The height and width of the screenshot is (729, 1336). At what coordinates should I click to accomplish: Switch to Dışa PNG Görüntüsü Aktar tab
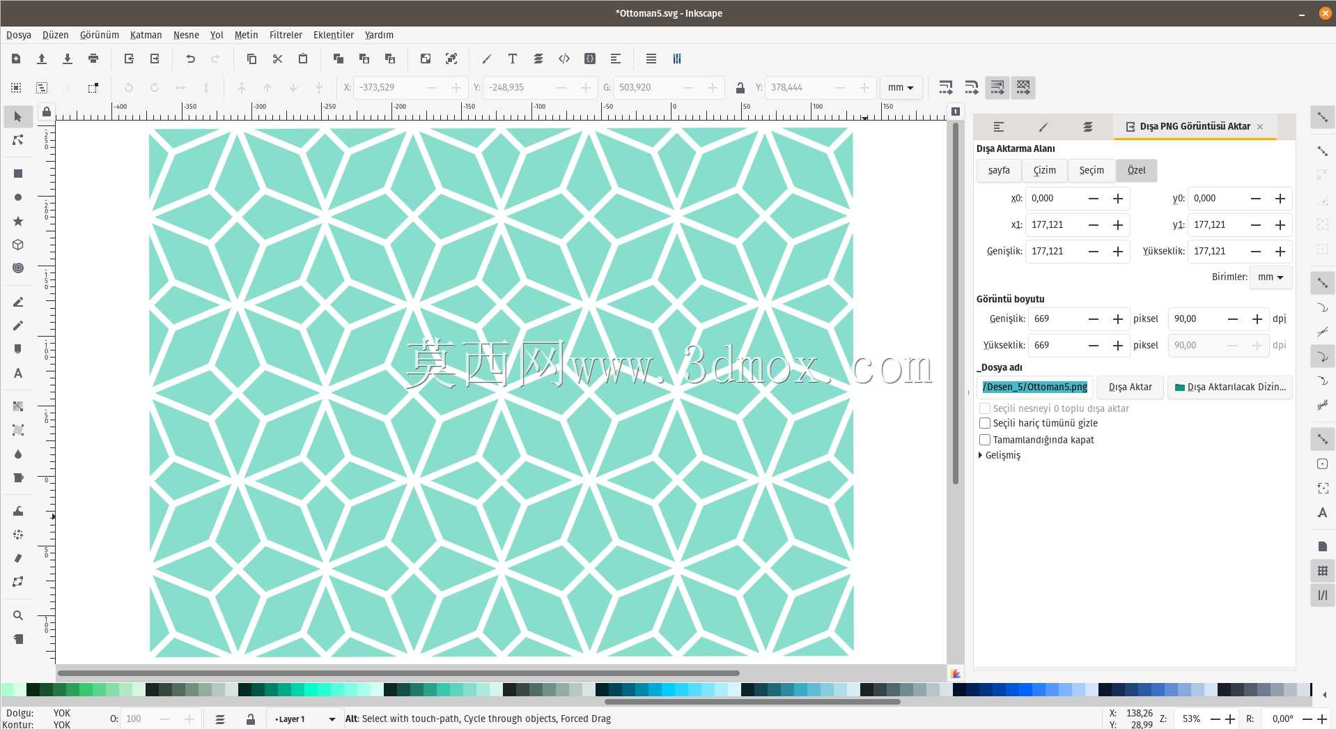click(x=1194, y=126)
